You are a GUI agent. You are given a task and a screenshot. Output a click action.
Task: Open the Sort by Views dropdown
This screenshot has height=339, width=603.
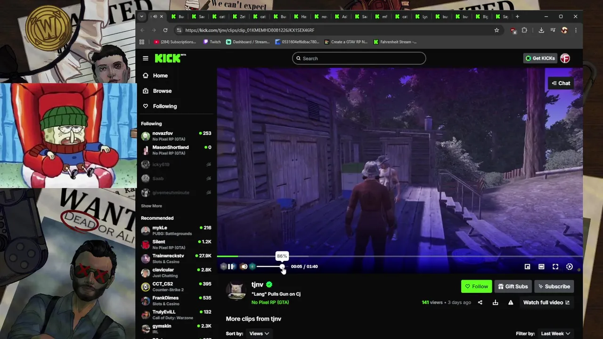(259, 333)
